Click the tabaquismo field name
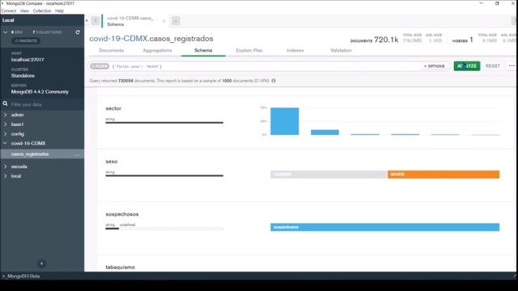The height and width of the screenshot is (291, 518). pyautogui.click(x=121, y=268)
